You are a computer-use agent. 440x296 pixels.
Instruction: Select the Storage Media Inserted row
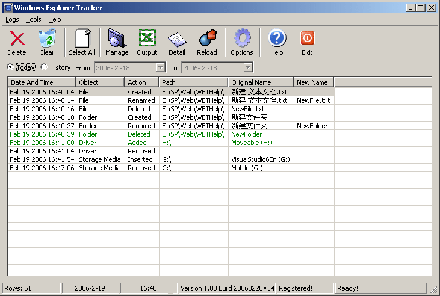[x=171, y=159]
